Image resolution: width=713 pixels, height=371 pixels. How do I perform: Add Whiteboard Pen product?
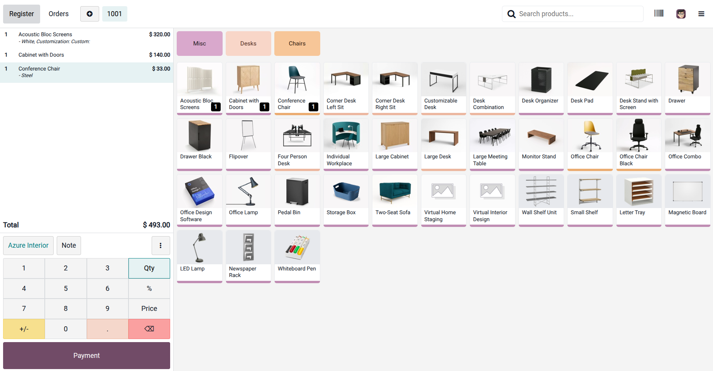click(x=297, y=257)
